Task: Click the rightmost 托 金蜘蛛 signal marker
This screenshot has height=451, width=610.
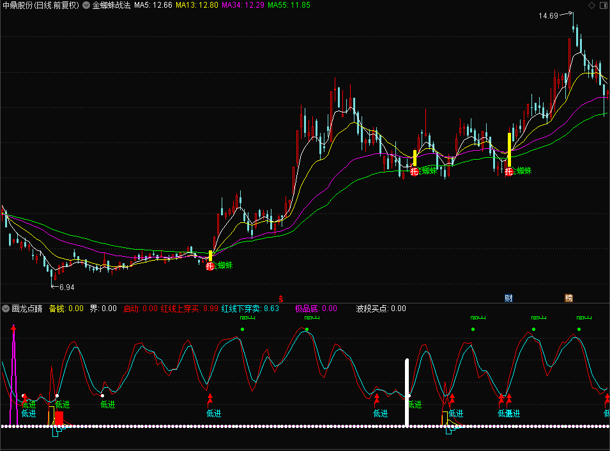Action: 508,171
